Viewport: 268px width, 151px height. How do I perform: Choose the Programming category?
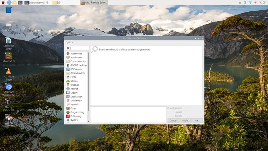tap(77, 112)
